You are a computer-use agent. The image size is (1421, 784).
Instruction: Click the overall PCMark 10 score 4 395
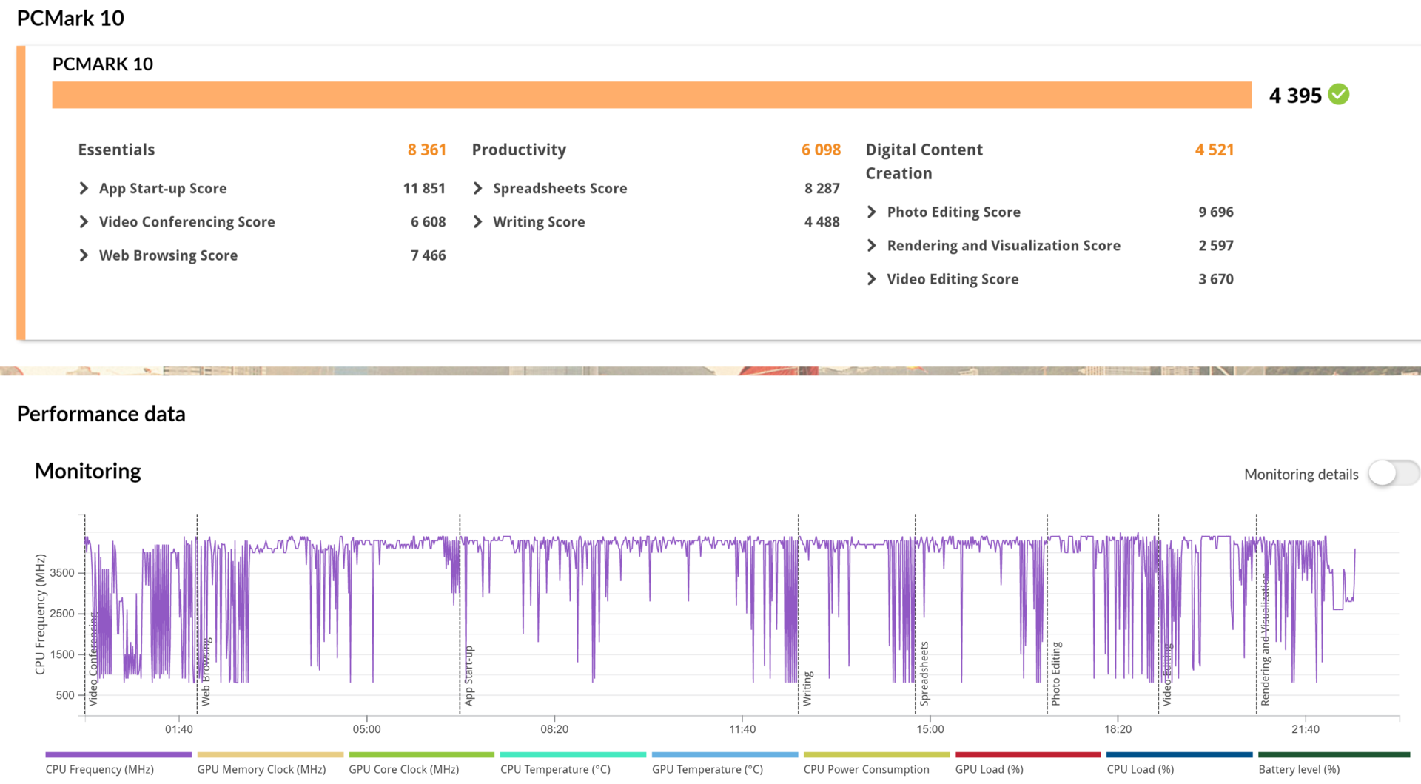pyautogui.click(x=1295, y=96)
